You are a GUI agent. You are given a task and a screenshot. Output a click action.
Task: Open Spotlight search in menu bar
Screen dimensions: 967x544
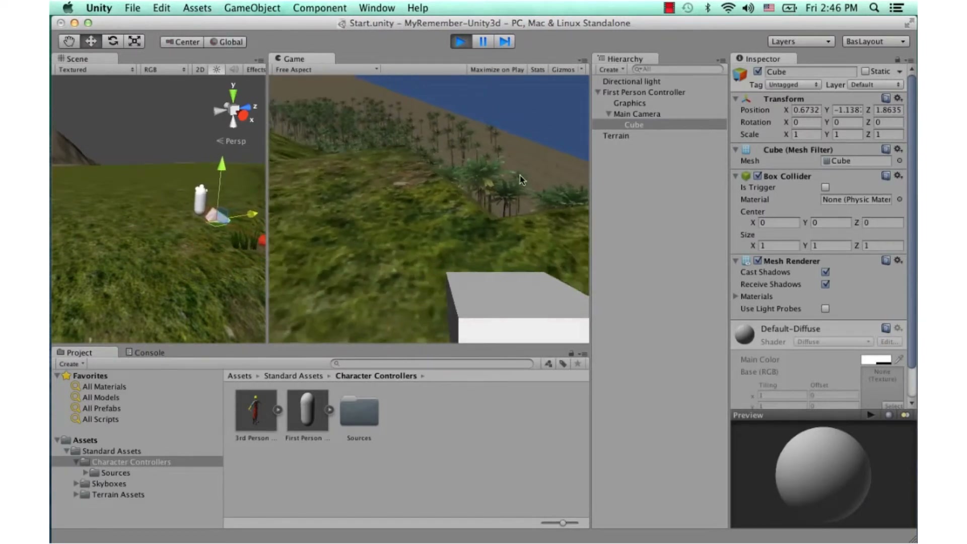click(x=874, y=8)
